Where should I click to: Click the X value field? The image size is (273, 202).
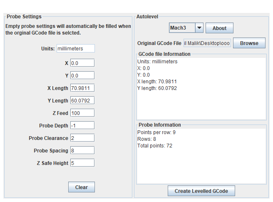tap(82, 63)
